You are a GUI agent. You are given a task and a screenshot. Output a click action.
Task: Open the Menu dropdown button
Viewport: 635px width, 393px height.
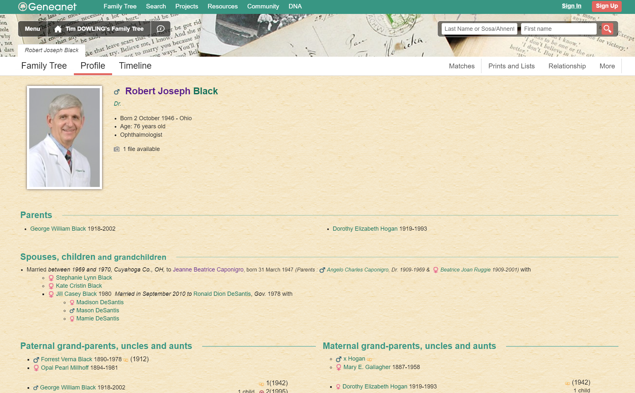coord(32,29)
